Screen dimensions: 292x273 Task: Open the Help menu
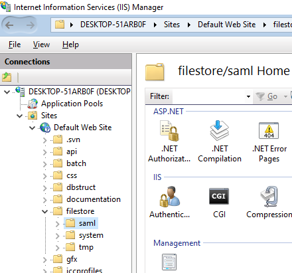(x=70, y=45)
